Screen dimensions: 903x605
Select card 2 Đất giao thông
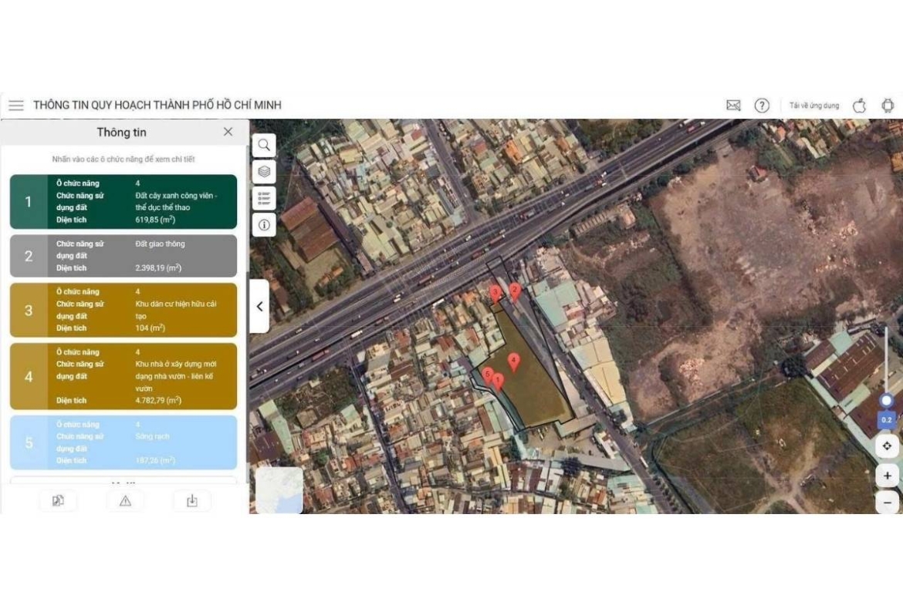(x=123, y=256)
